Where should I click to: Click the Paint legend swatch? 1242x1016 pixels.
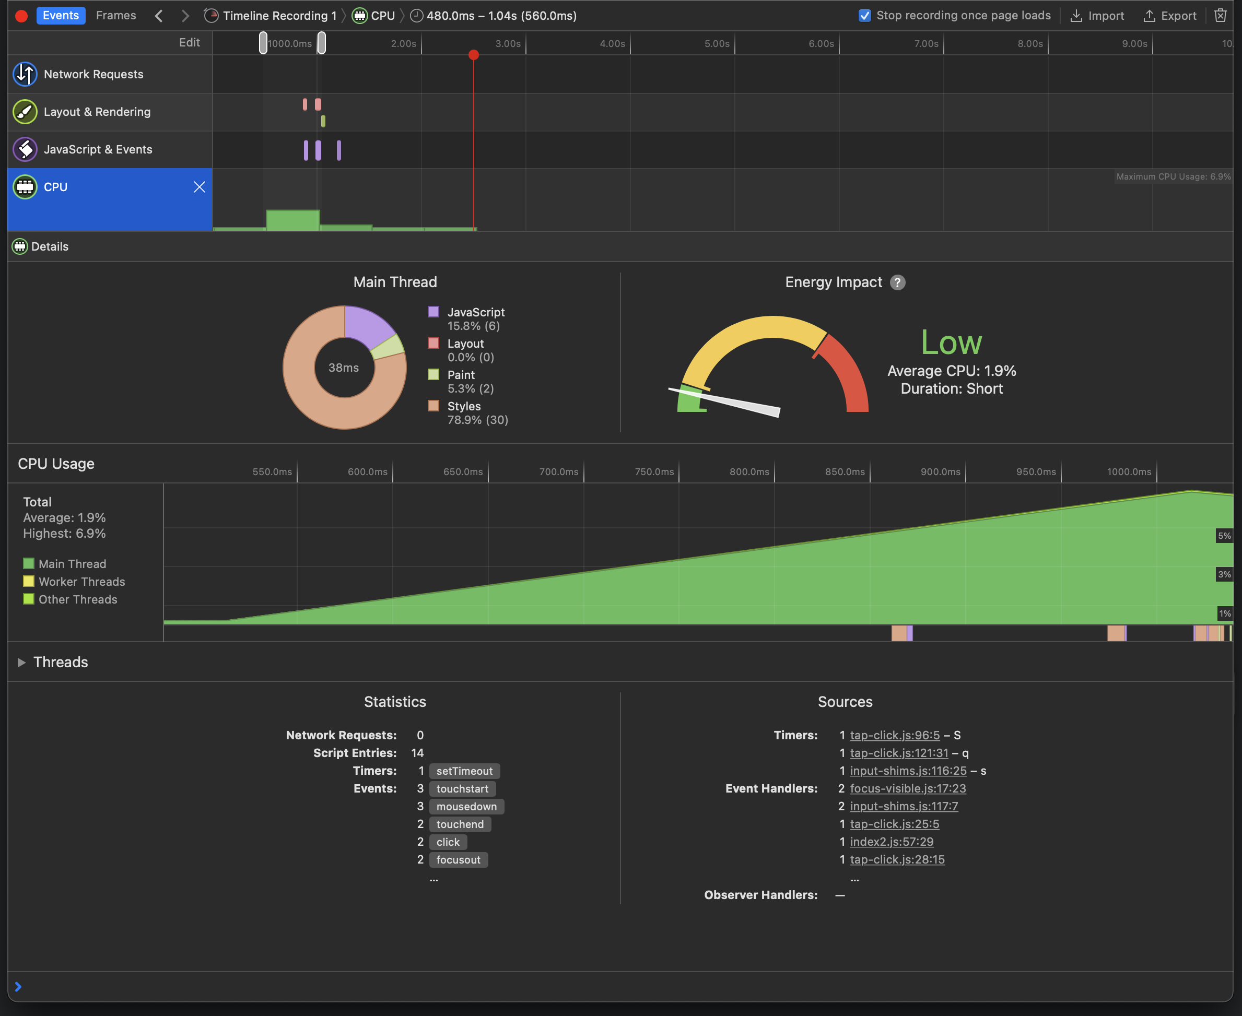pos(433,374)
